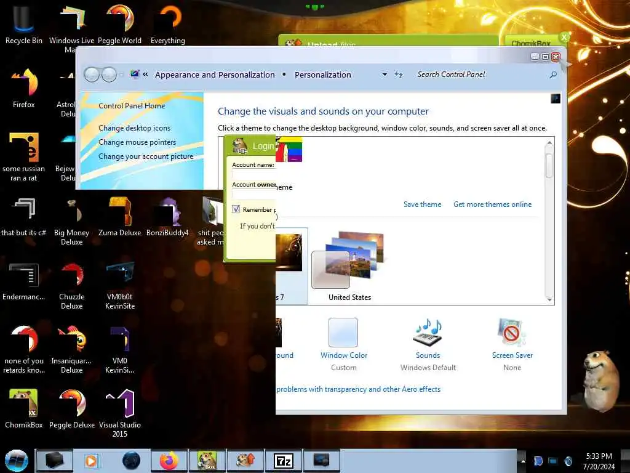
Task: Click the Personalization breadcrumb
Action: click(322, 75)
